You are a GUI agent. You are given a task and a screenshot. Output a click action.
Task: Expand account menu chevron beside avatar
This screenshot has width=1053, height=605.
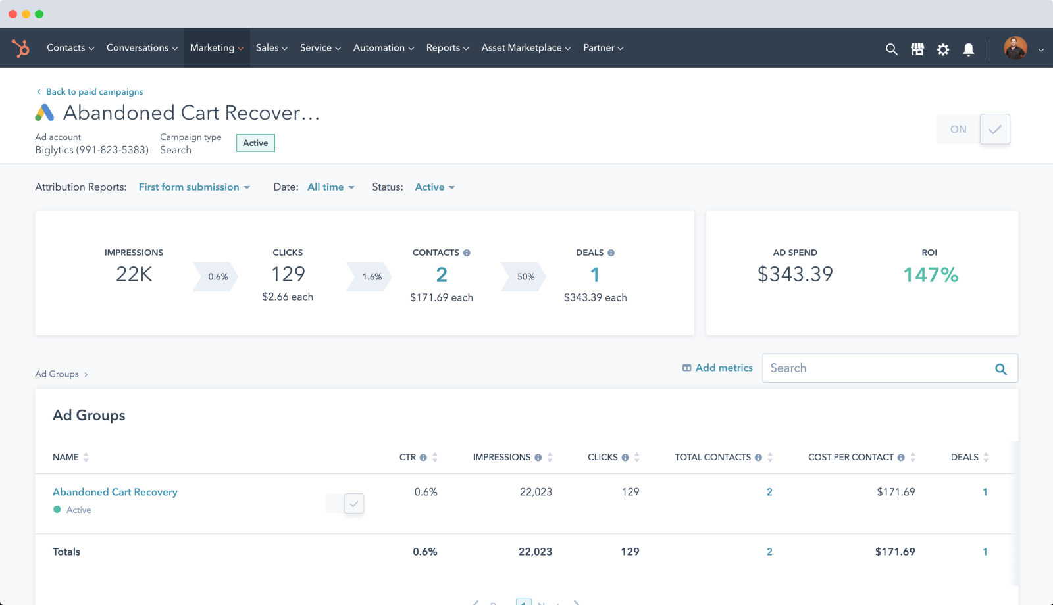click(x=1041, y=49)
